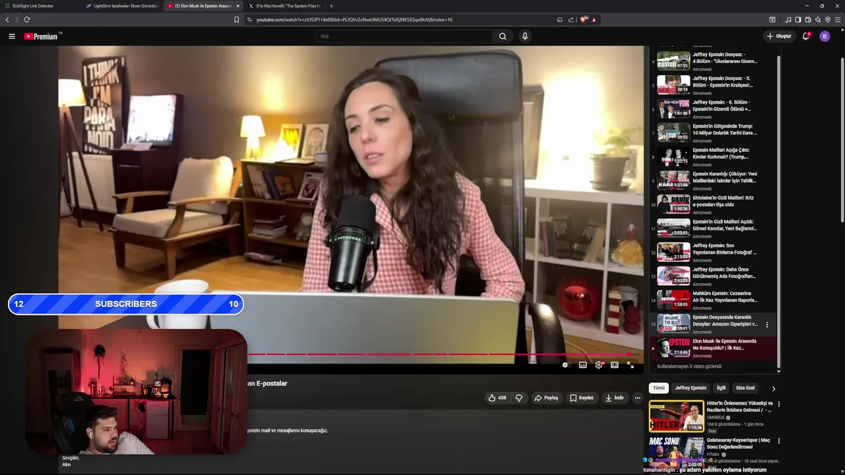Open the Almonweb channel link of Elon Musk video
The height and width of the screenshot is (475, 845).
pos(702,356)
